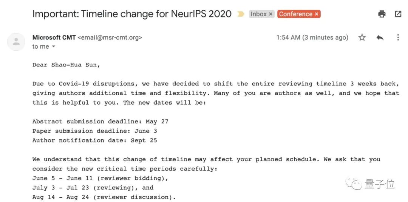Screen dimensions: 408x202
Task: Remove the Inbox label with its x
Action: tap(270, 14)
